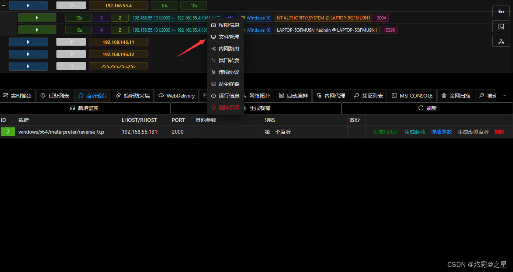Expand the blue arrow button for 192.168.146.12

click(28, 54)
